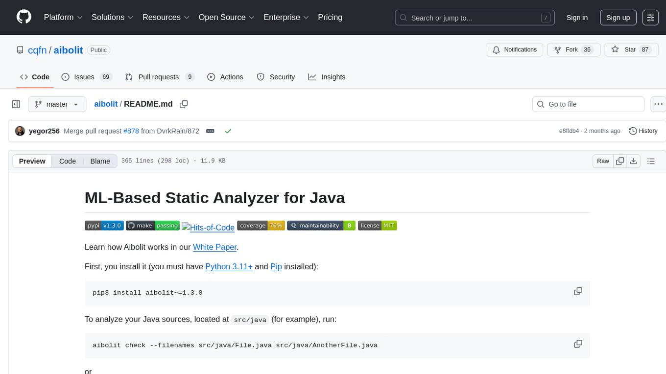The image size is (666, 374).
Task: Open yegor256 author link
Action: tap(44, 131)
